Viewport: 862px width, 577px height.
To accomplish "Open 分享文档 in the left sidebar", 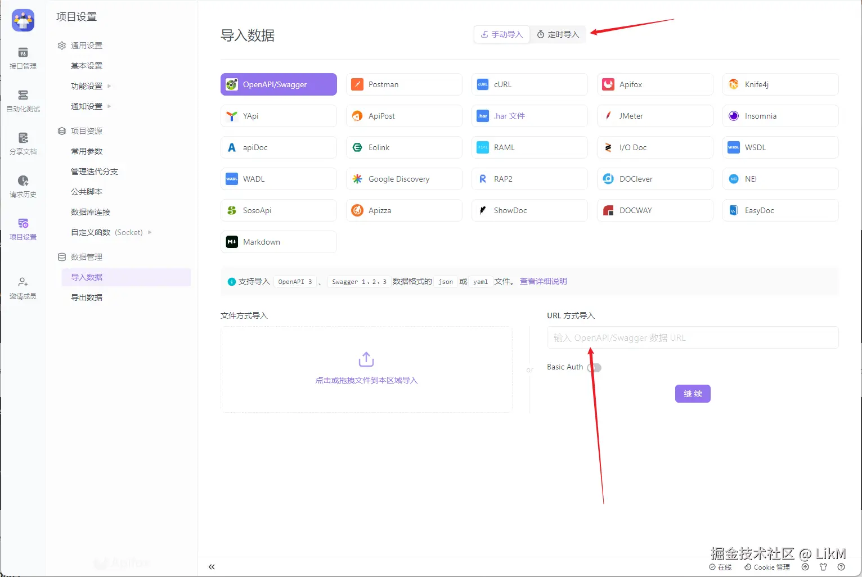I will (x=23, y=144).
